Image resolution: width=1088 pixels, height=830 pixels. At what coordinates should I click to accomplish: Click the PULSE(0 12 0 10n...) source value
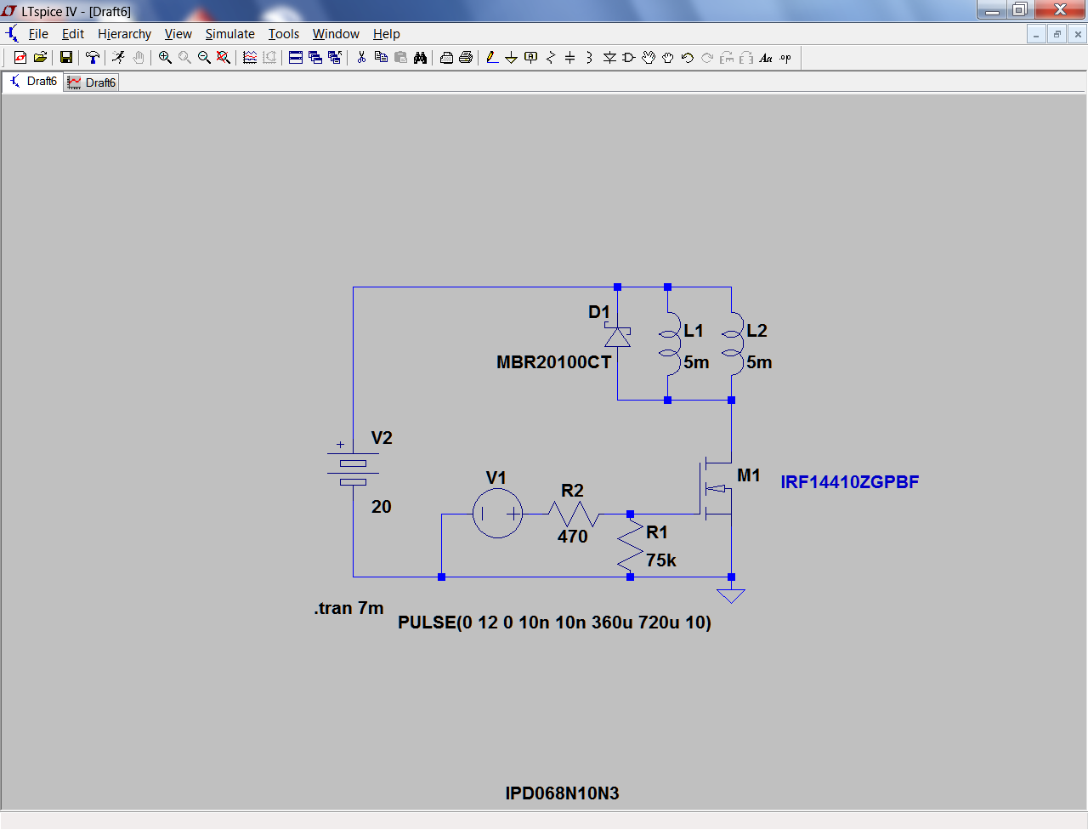click(555, 622)
